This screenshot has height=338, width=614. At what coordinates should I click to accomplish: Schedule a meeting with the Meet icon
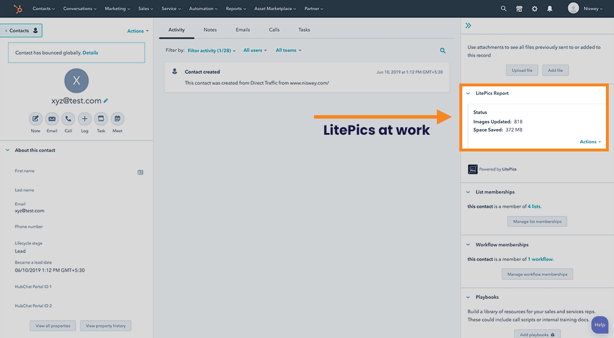(118, 119)
